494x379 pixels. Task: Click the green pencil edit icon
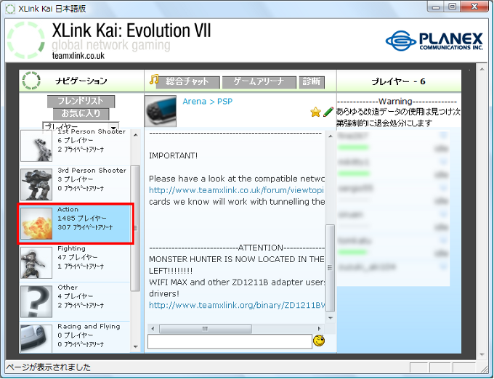click(x=328, y=112)
